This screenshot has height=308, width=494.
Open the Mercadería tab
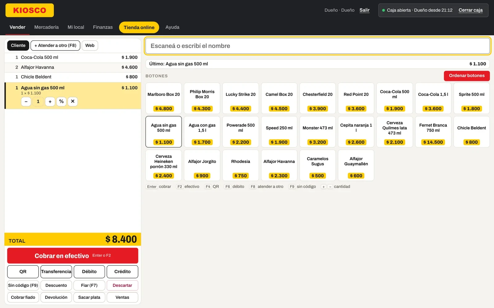point(46,27)
